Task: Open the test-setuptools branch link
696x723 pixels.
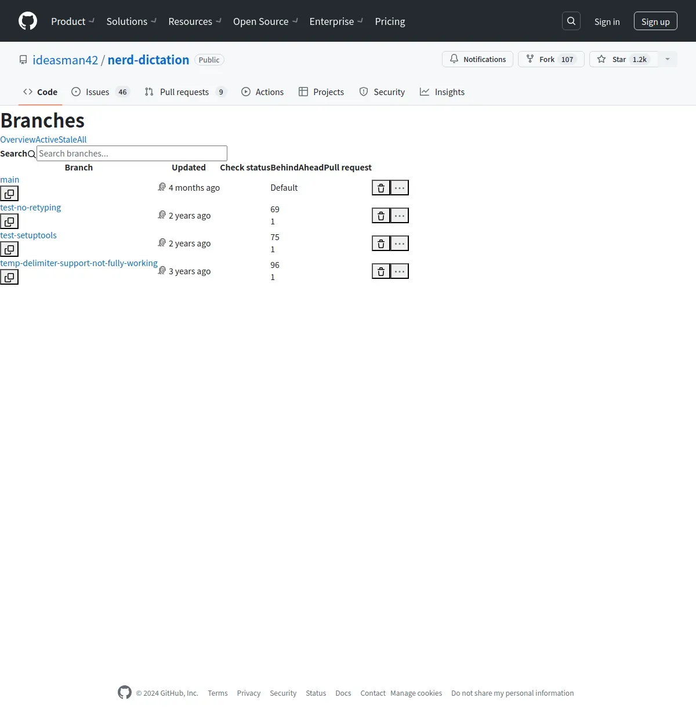Action: click(x=28, y=235)
